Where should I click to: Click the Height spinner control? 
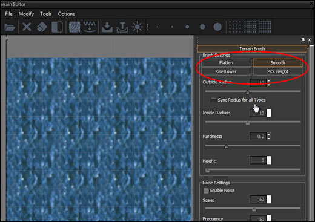point(269,160)
